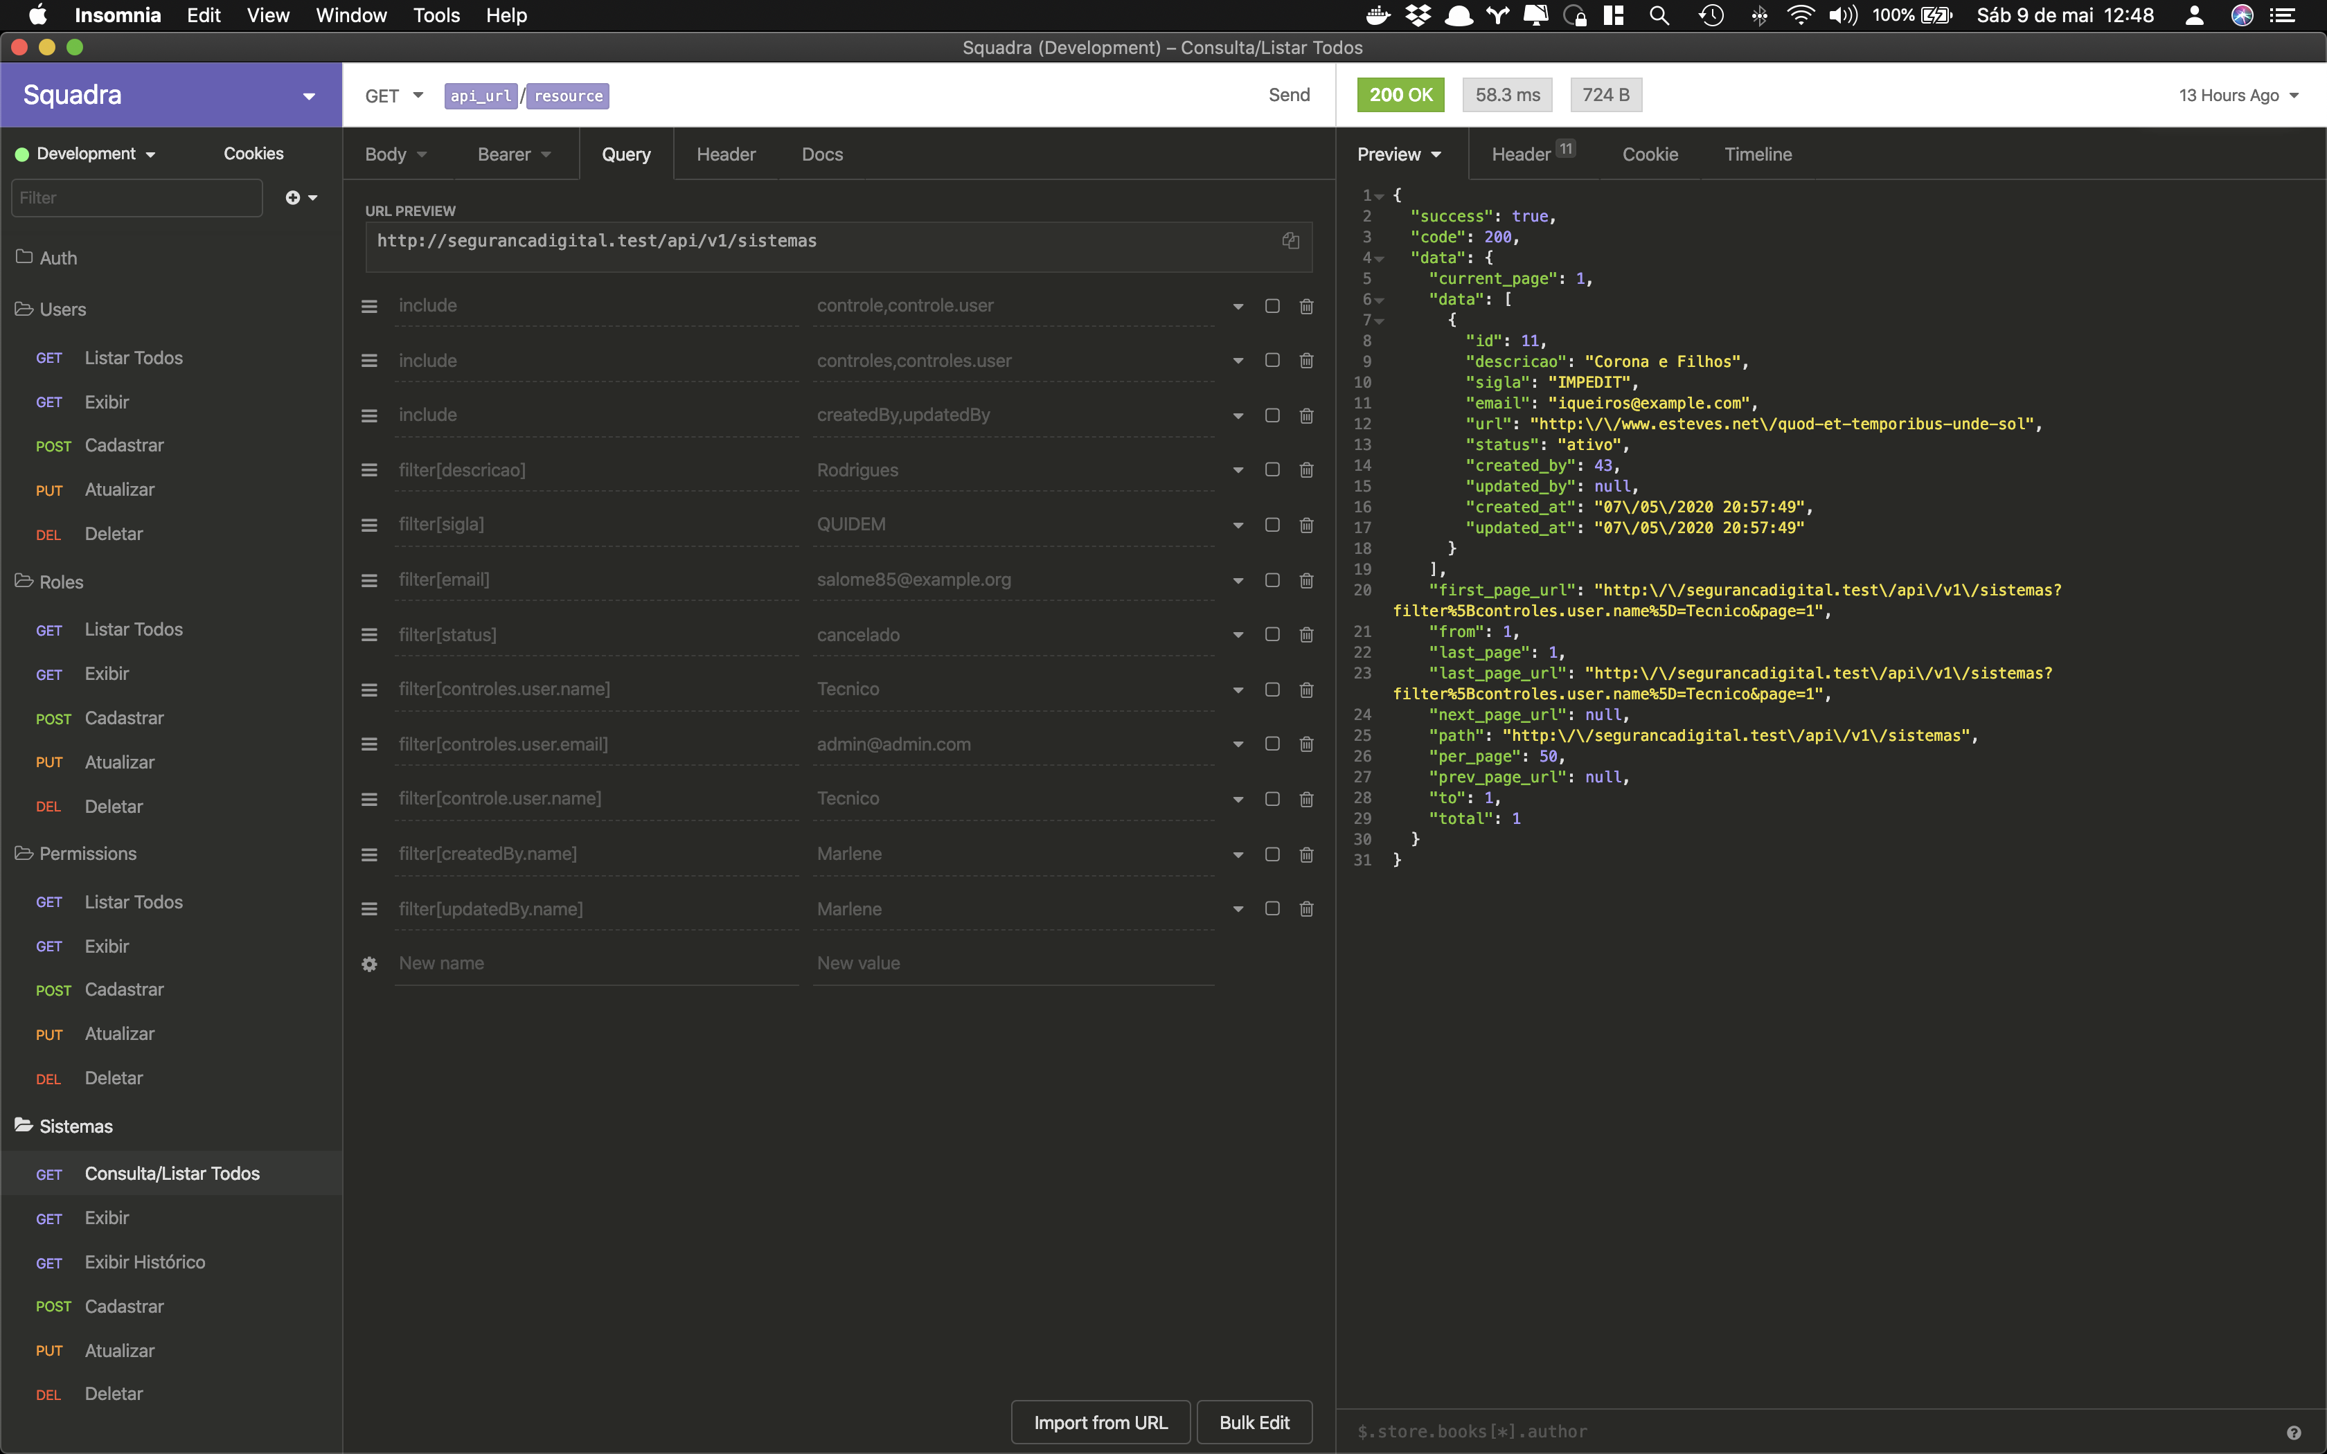Screen dimensions: 2327x1454
Task: Click the Bulk Edit button
Action: click(x=1254, y=1422)
